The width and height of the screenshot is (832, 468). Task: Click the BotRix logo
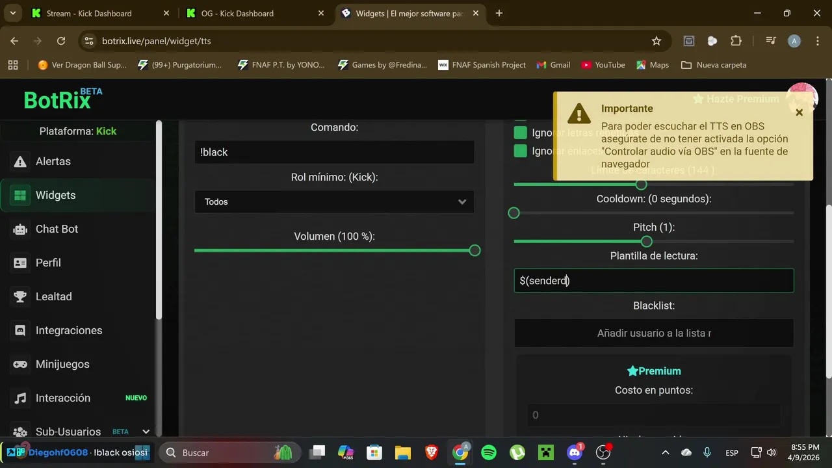(63, 99)
